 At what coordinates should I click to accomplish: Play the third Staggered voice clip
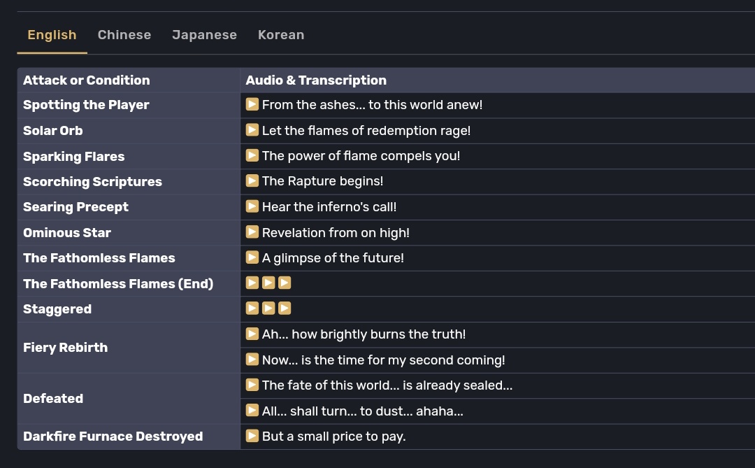click(285, 308)
